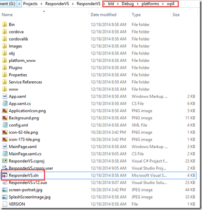The width and height of the screenshot is (202, 210).
Task: Click the www folder icon
Action: click(x=5, y=89)
